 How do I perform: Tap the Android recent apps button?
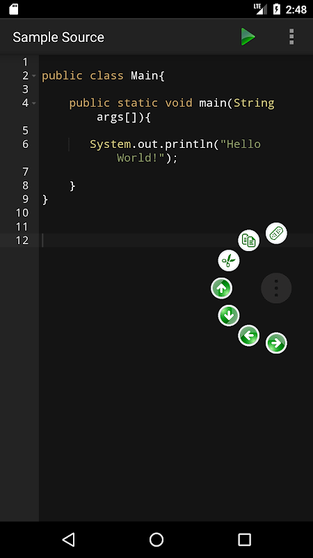pos(244,539)
